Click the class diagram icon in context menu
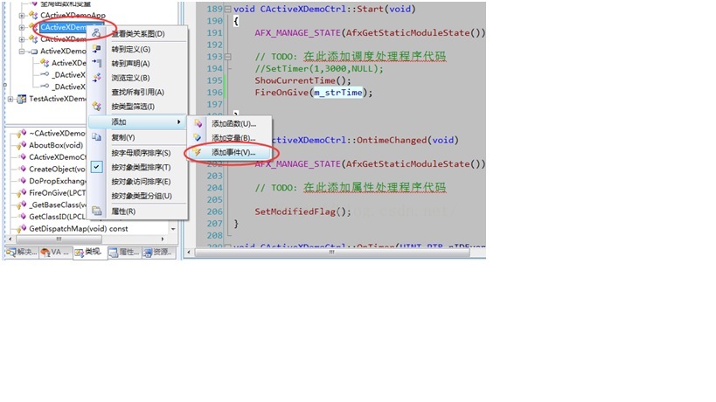The height and width of the screenshot is (402, 716). click(x=96, y=33)
